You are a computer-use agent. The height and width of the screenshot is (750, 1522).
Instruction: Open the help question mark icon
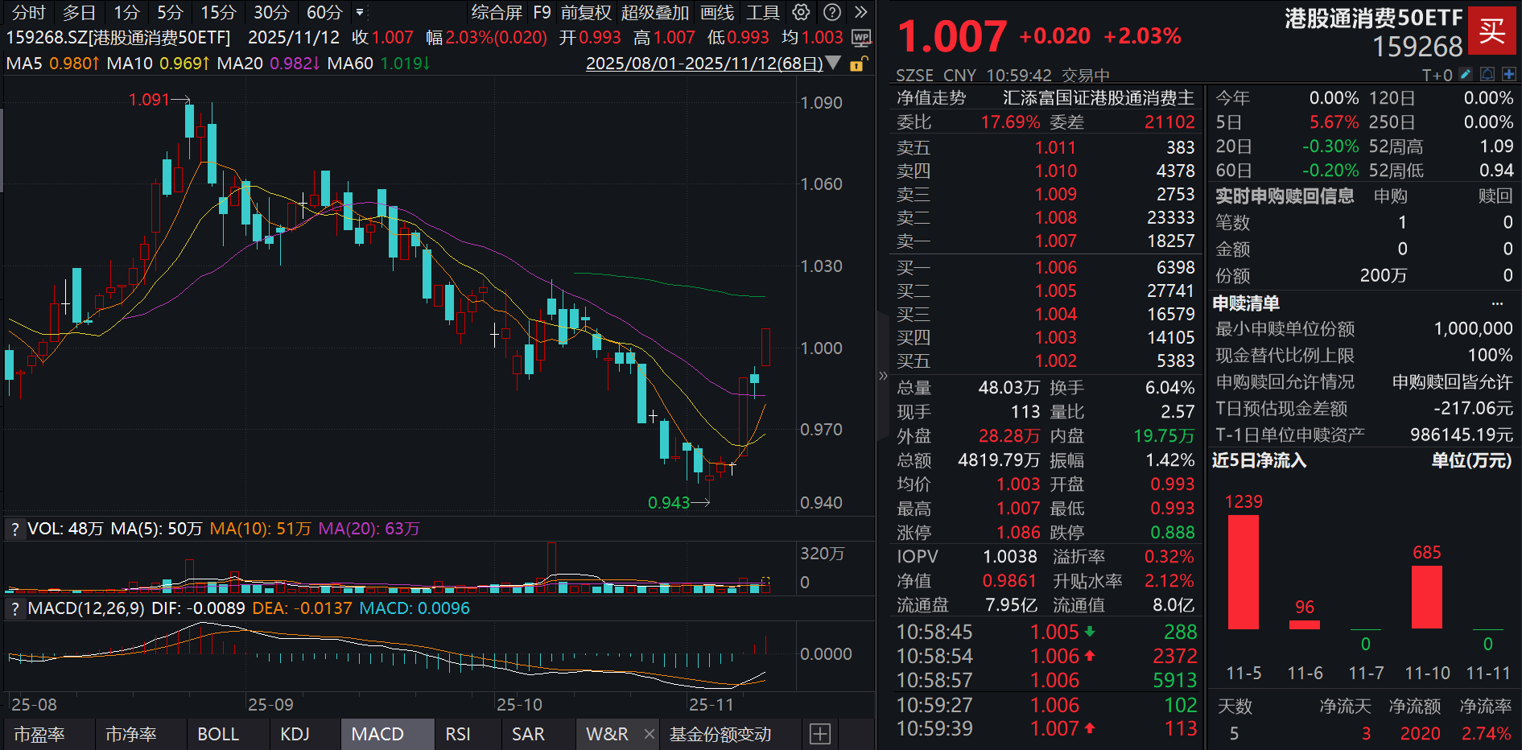click(x=831, y=12)
